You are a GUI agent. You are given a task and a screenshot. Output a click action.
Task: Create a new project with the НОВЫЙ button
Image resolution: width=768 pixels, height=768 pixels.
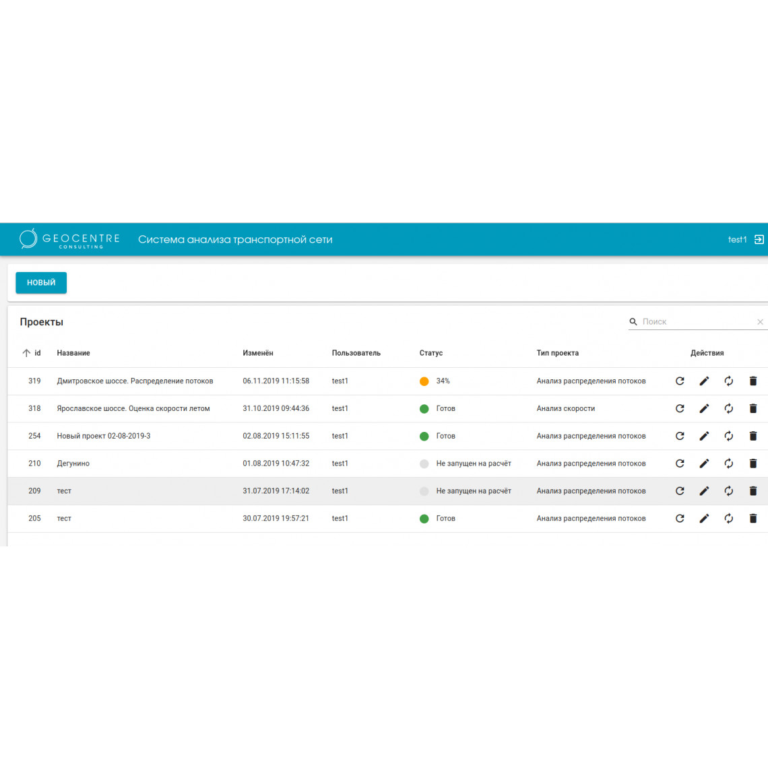click(41, 283)
